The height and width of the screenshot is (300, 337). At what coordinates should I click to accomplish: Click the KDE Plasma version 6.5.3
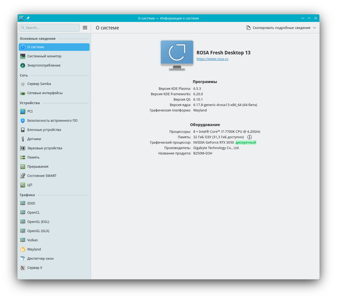(197, 89)
